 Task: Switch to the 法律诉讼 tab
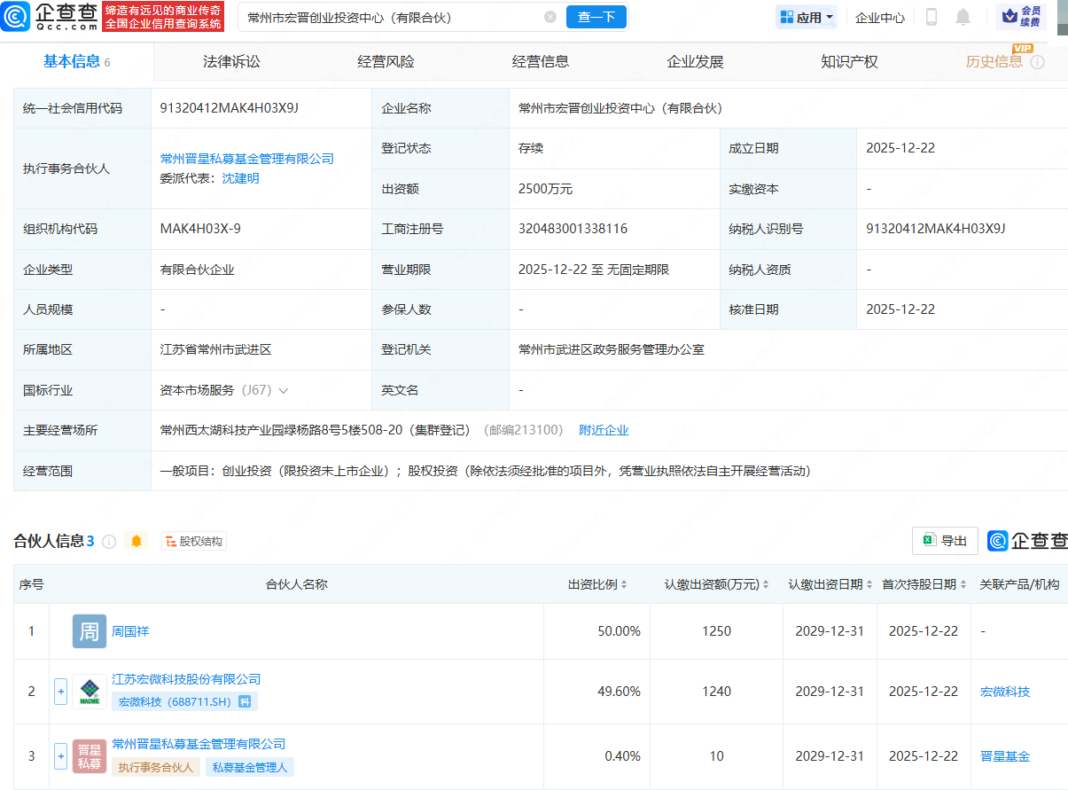[231, 62]
